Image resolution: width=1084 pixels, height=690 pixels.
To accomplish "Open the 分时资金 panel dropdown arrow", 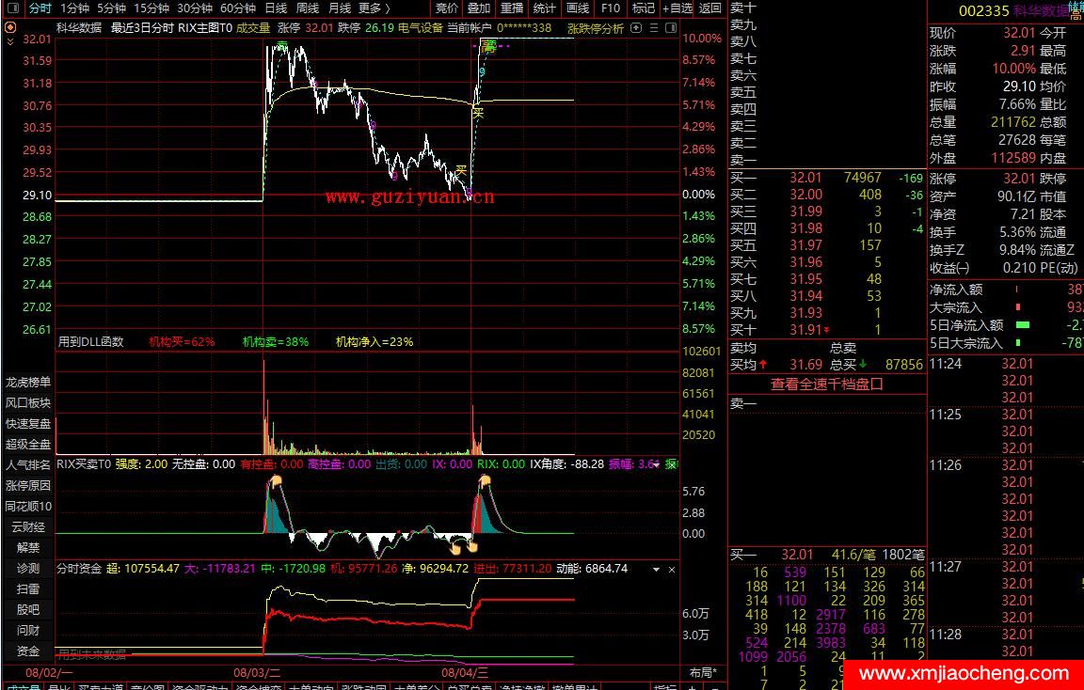I will pyautogui.click(x=657, y=570).
